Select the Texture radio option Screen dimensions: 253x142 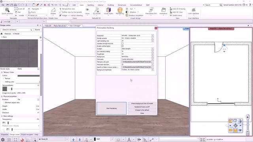tap(4, 78)
